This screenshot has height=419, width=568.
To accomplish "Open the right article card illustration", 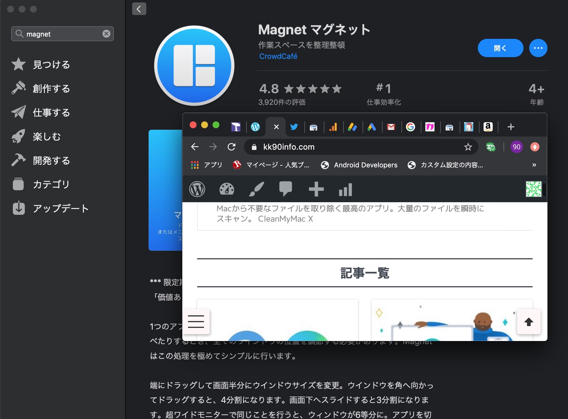I will [x=452, y=320].
